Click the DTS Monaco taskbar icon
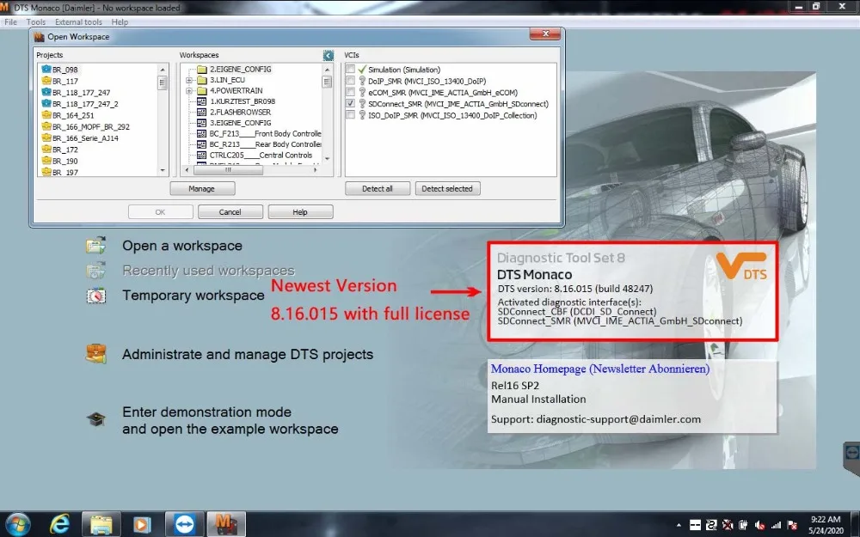This screenshot has width=860, height=537. coord(226,524)
